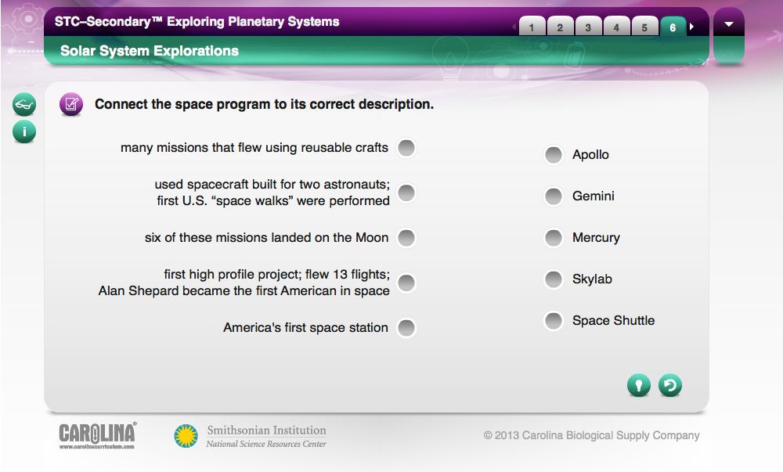Switch to page tab 4

pos(616,27)
